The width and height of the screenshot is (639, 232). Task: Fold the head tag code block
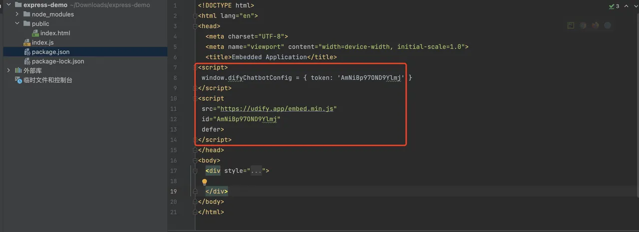(x=196, y=26)
